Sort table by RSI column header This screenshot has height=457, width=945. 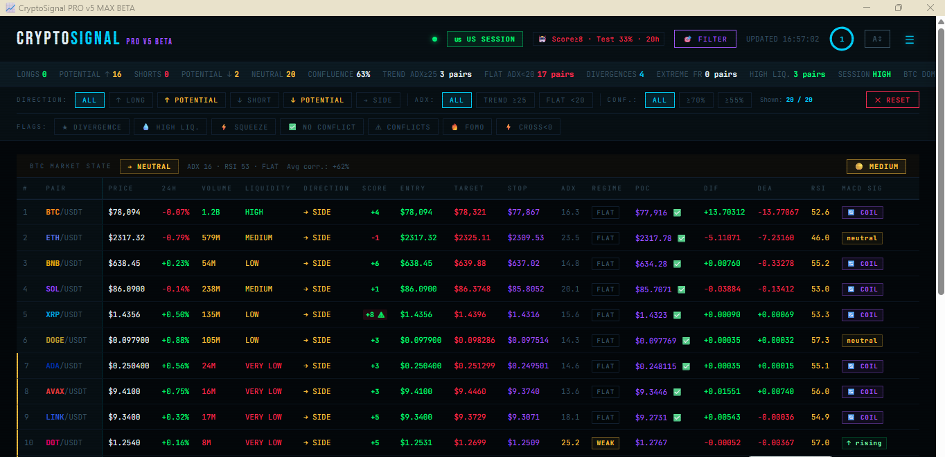point(818,188)
